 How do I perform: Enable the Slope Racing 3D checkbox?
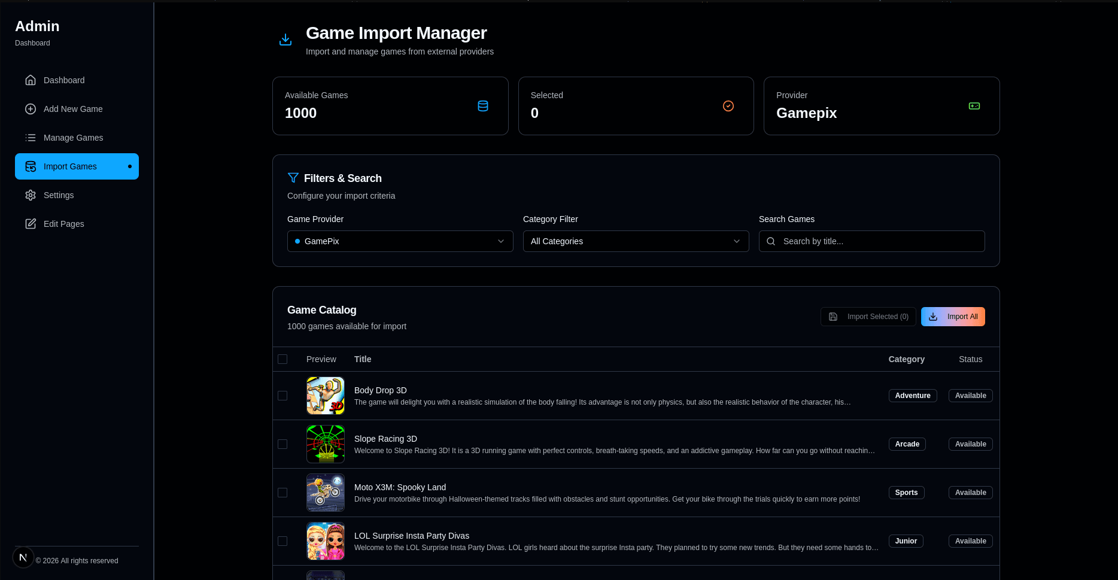(282, 444)
